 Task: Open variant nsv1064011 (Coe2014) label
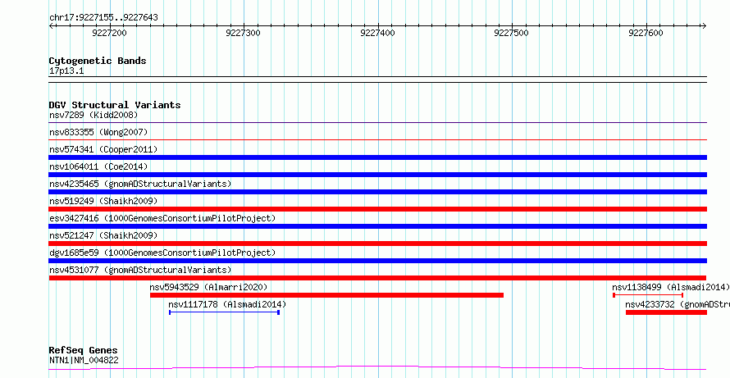click(98, 166)
